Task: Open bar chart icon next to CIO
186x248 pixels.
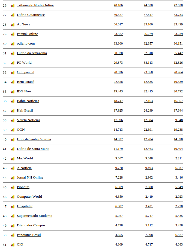Action: 13,245
